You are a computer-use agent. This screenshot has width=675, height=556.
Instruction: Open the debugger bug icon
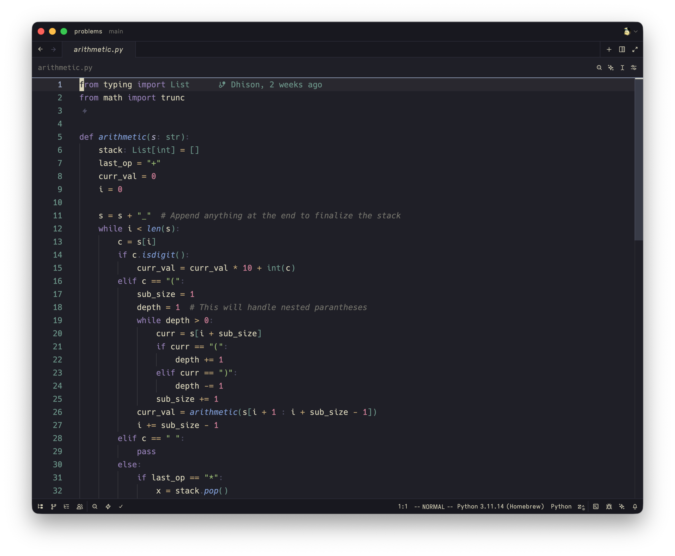coord(609,506)
